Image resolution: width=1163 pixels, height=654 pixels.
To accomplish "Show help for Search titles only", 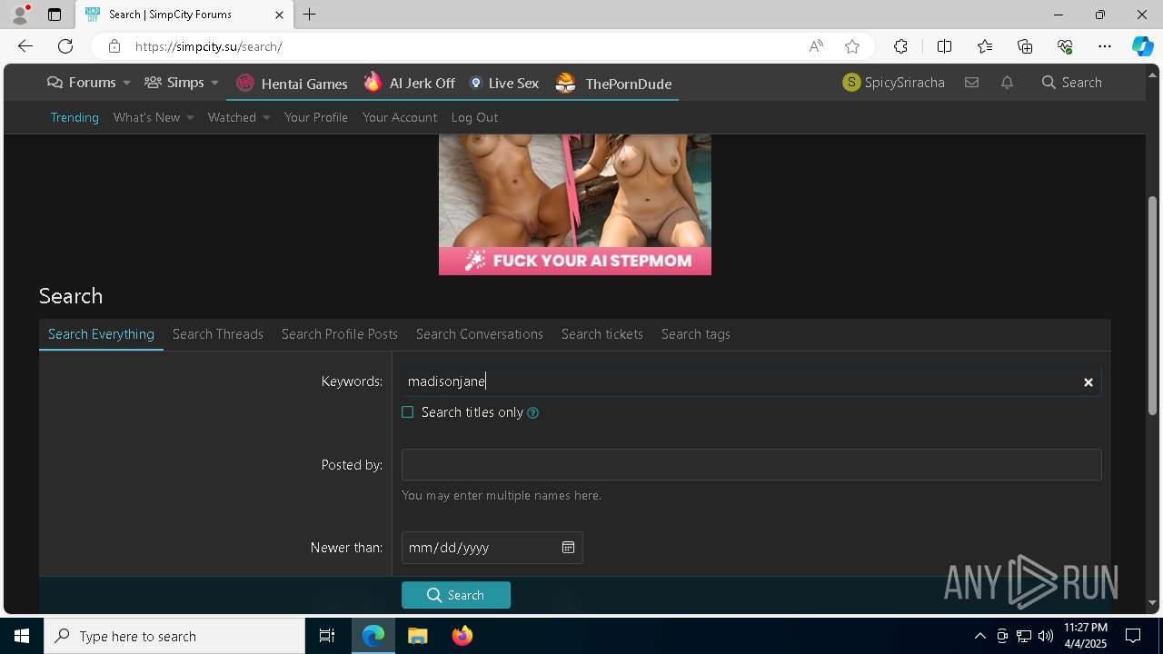I will (533, 412).
